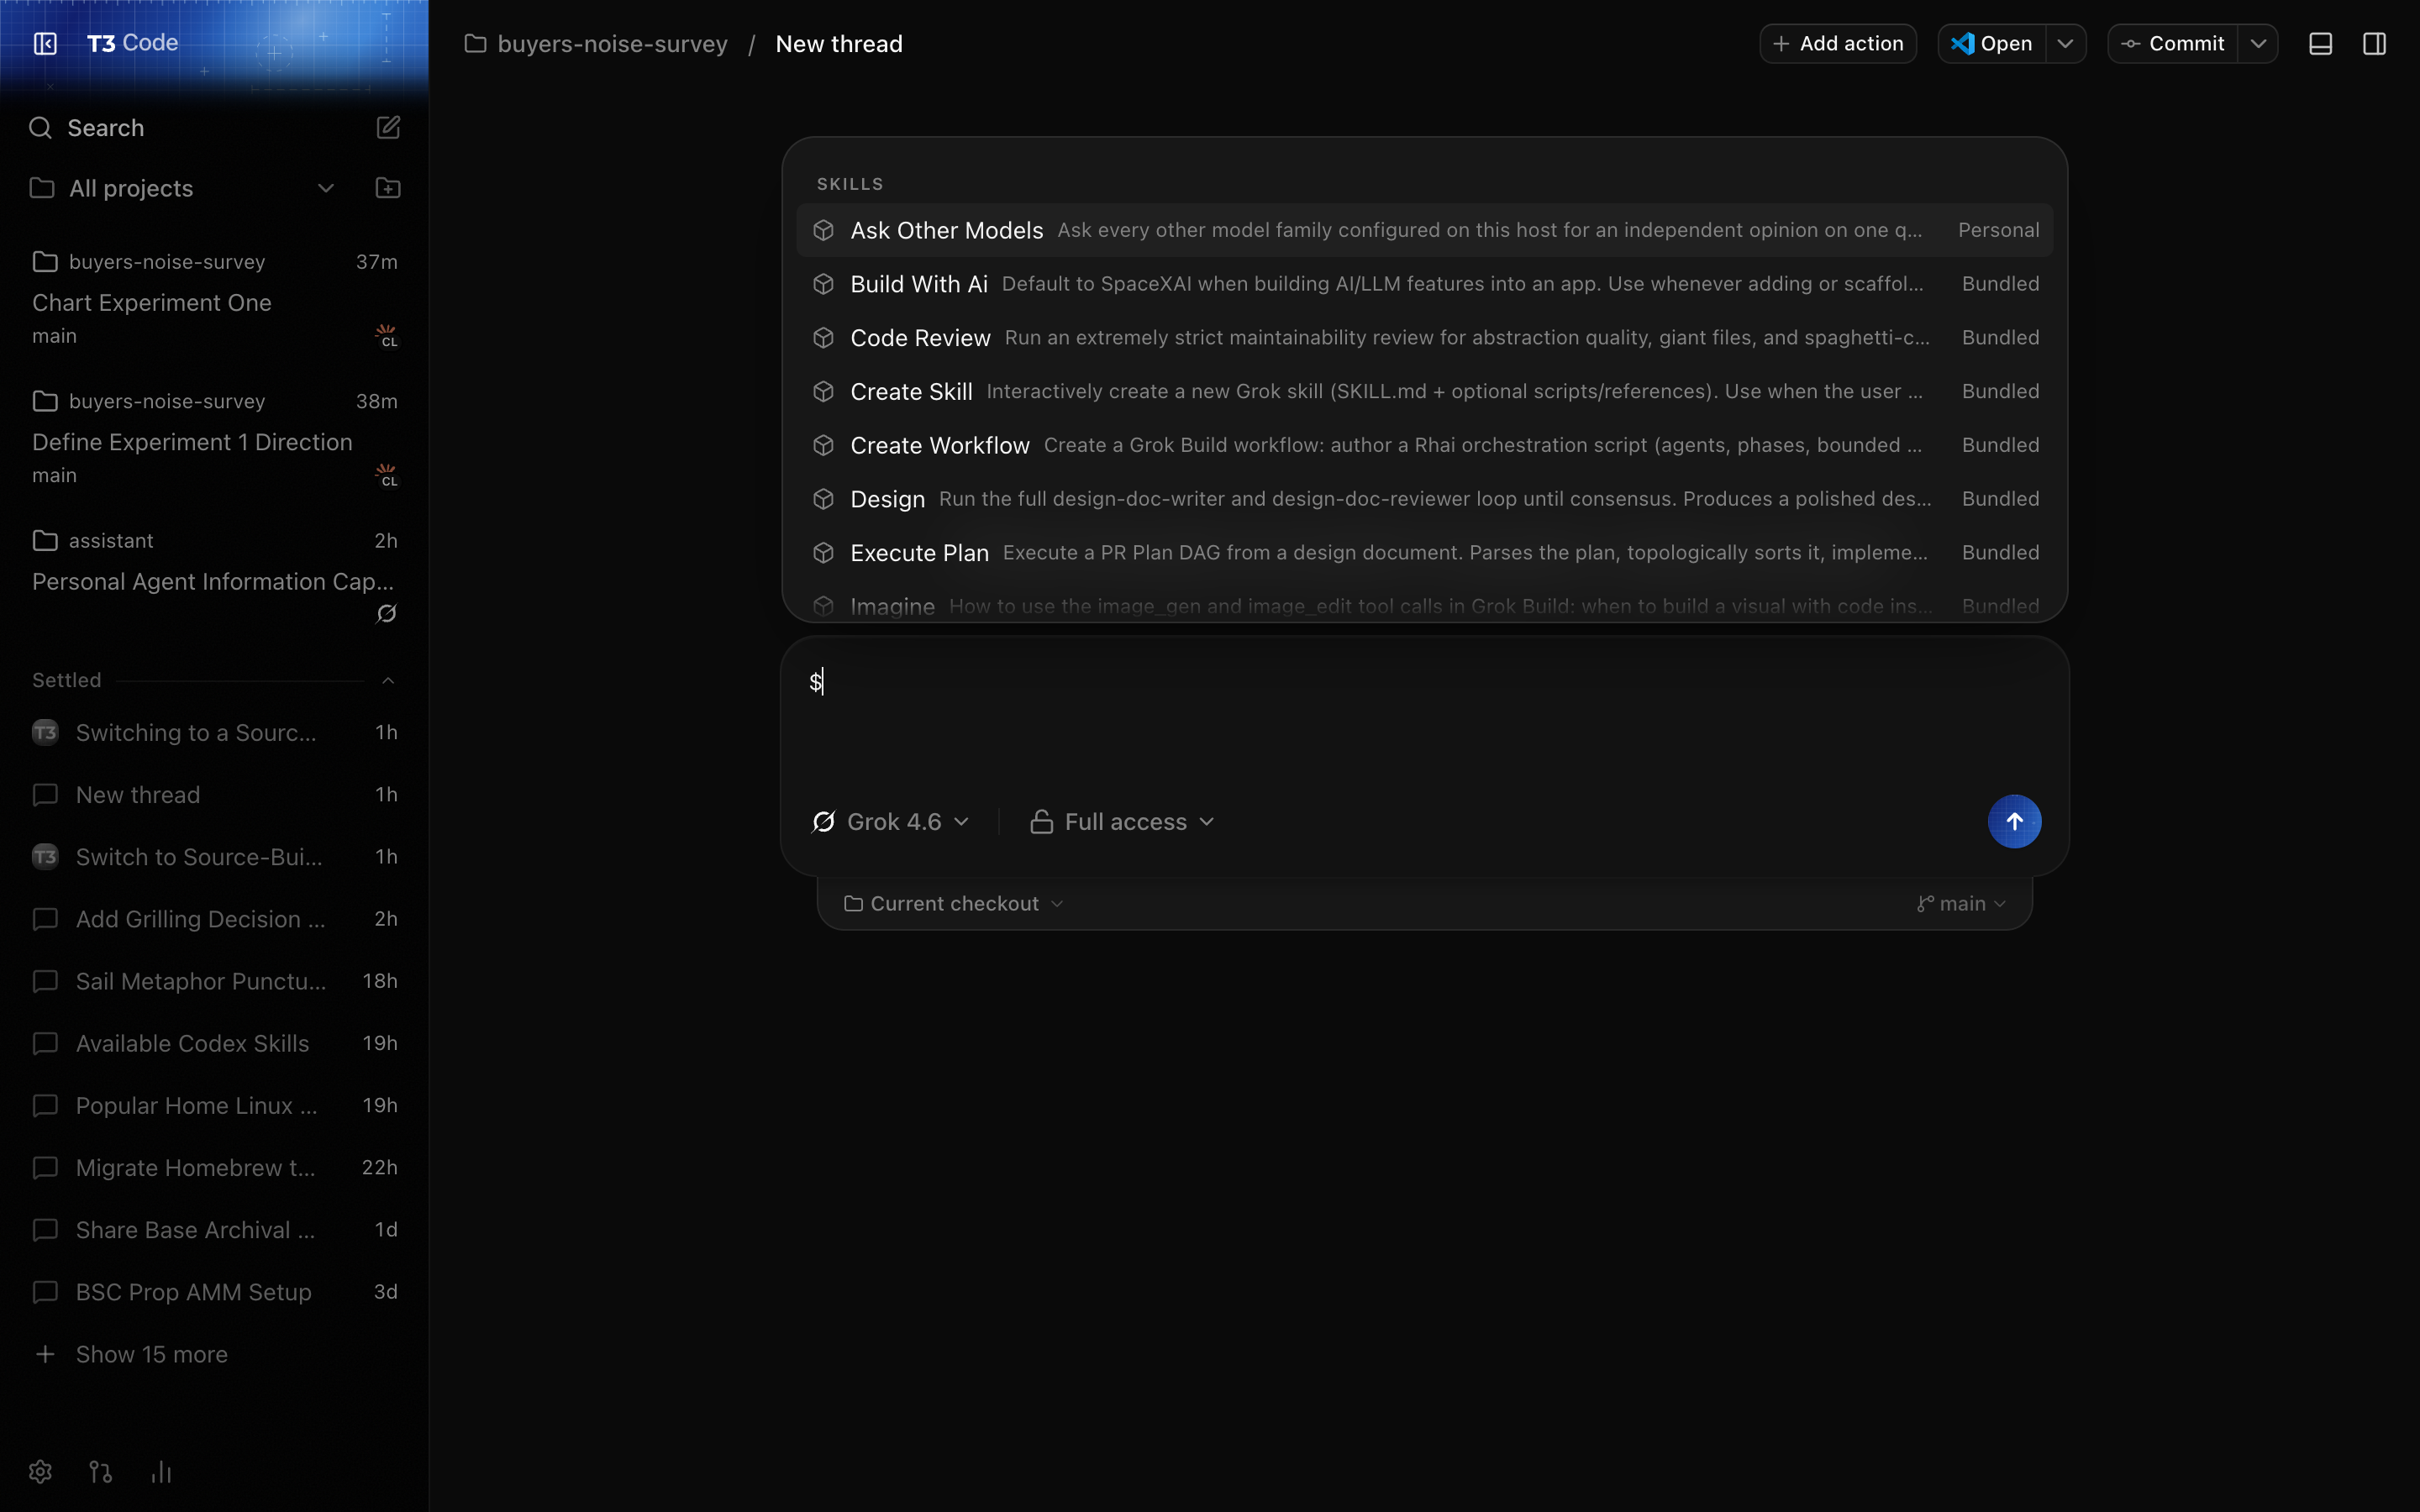This screenshot has width=2420, height=1512.
Task: Click the send arrow button
Action: [2014, 821]
